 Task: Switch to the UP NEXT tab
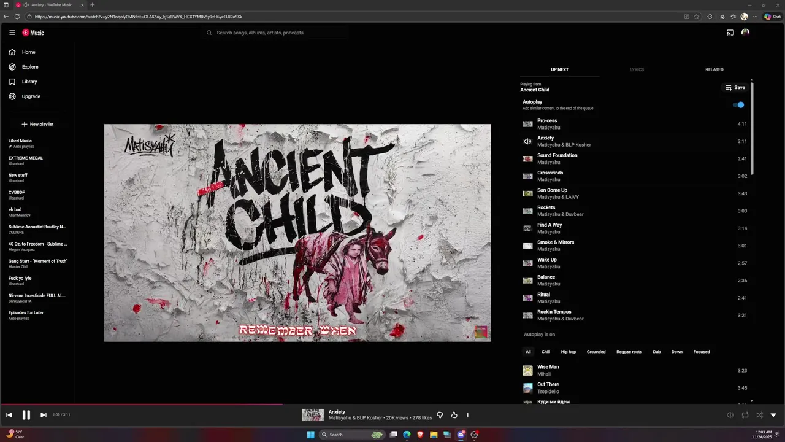[x=559, y=69]
